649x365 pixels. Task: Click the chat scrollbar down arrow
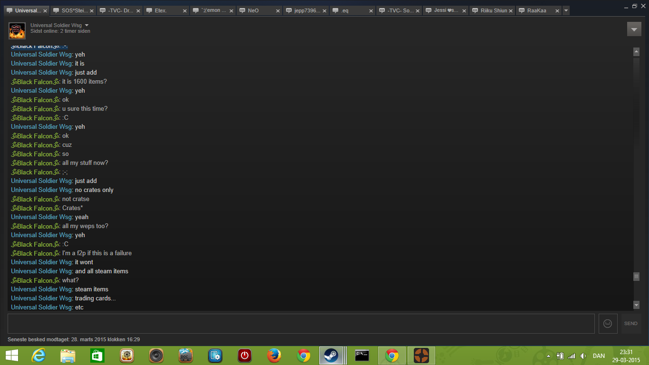(636, 305)
